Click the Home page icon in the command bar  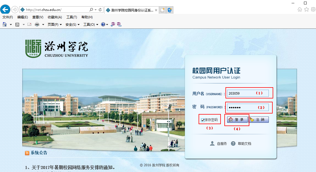tap(5, 25)
